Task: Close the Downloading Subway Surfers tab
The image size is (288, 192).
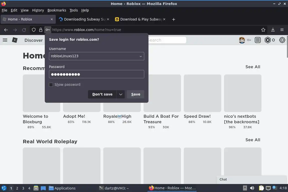Action: pyautogui.click(x=108, y=19)
